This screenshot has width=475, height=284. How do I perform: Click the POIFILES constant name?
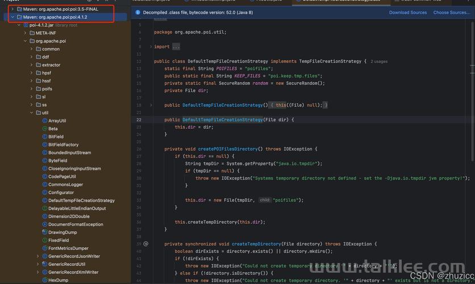click(x=226, y=68)
